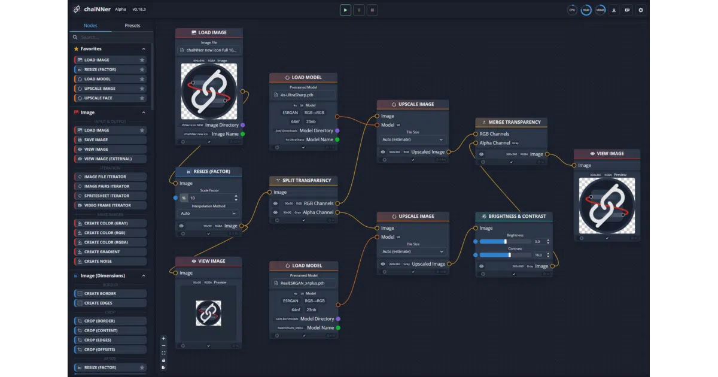718x377 pixels.
Task: Switch to the Nodes tab
Action: tap(90, 26)
